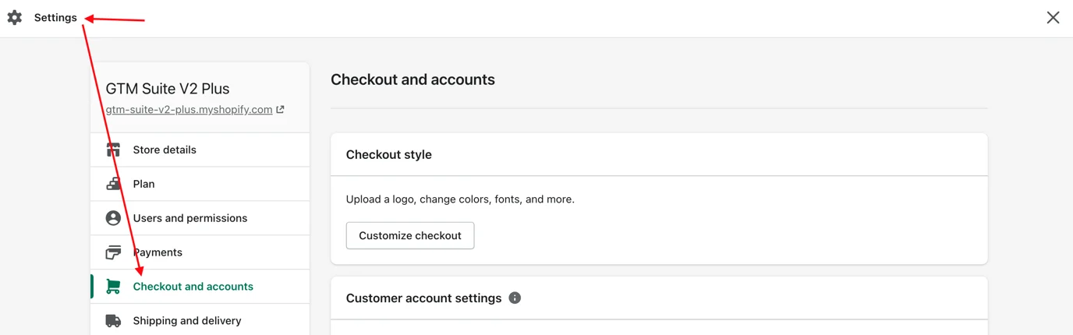Click the external link icon beside store URL
Image resolution: width=1073 pixels, height=335 pixels.
281,110
